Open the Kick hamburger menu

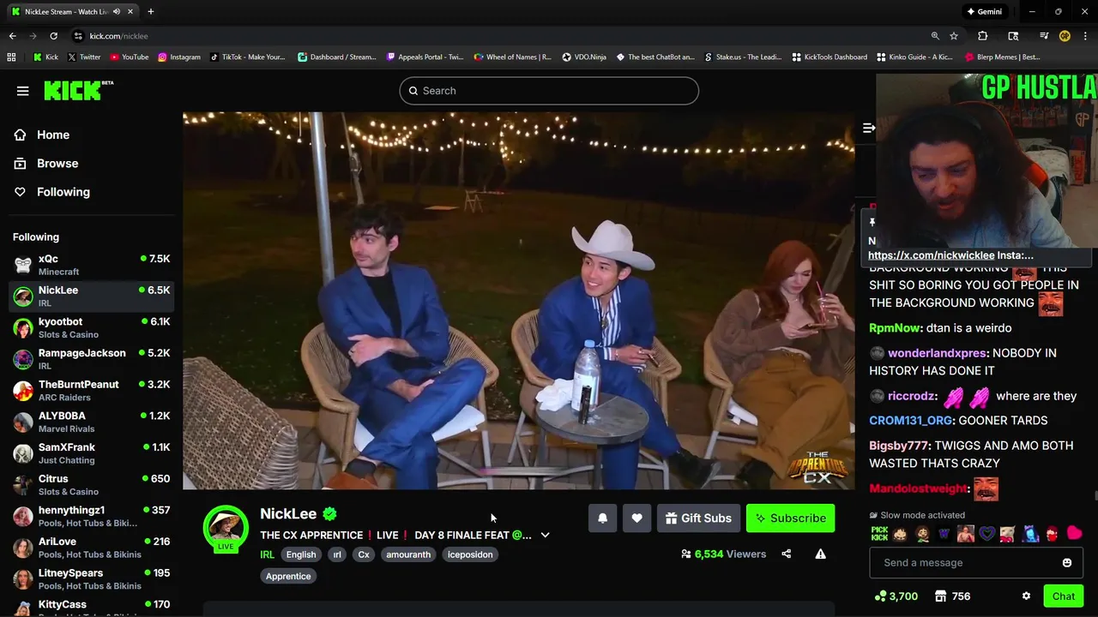coord(23,91)
